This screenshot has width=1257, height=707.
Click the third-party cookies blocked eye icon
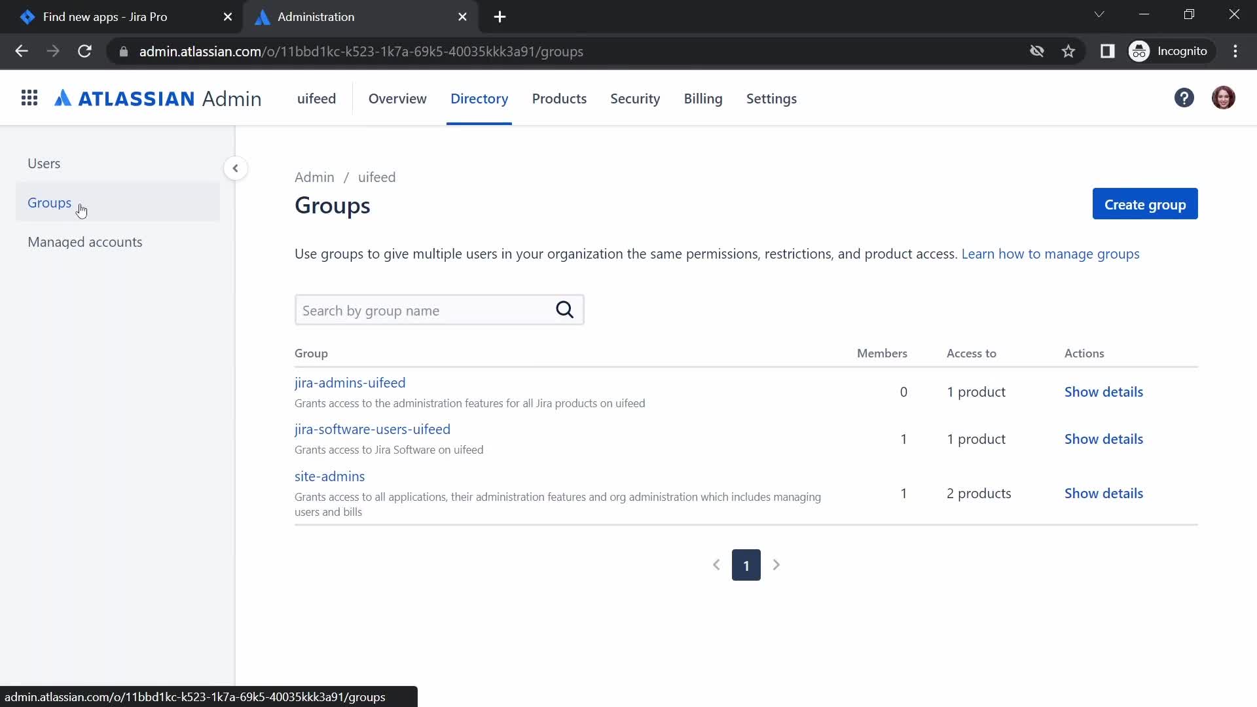pyautogui.click(x=1036, y=51)
